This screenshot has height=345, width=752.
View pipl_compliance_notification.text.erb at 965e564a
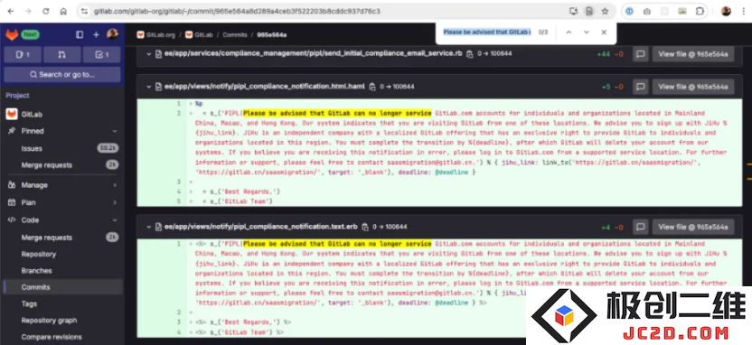pyautogui.click(x=693, y=227)
